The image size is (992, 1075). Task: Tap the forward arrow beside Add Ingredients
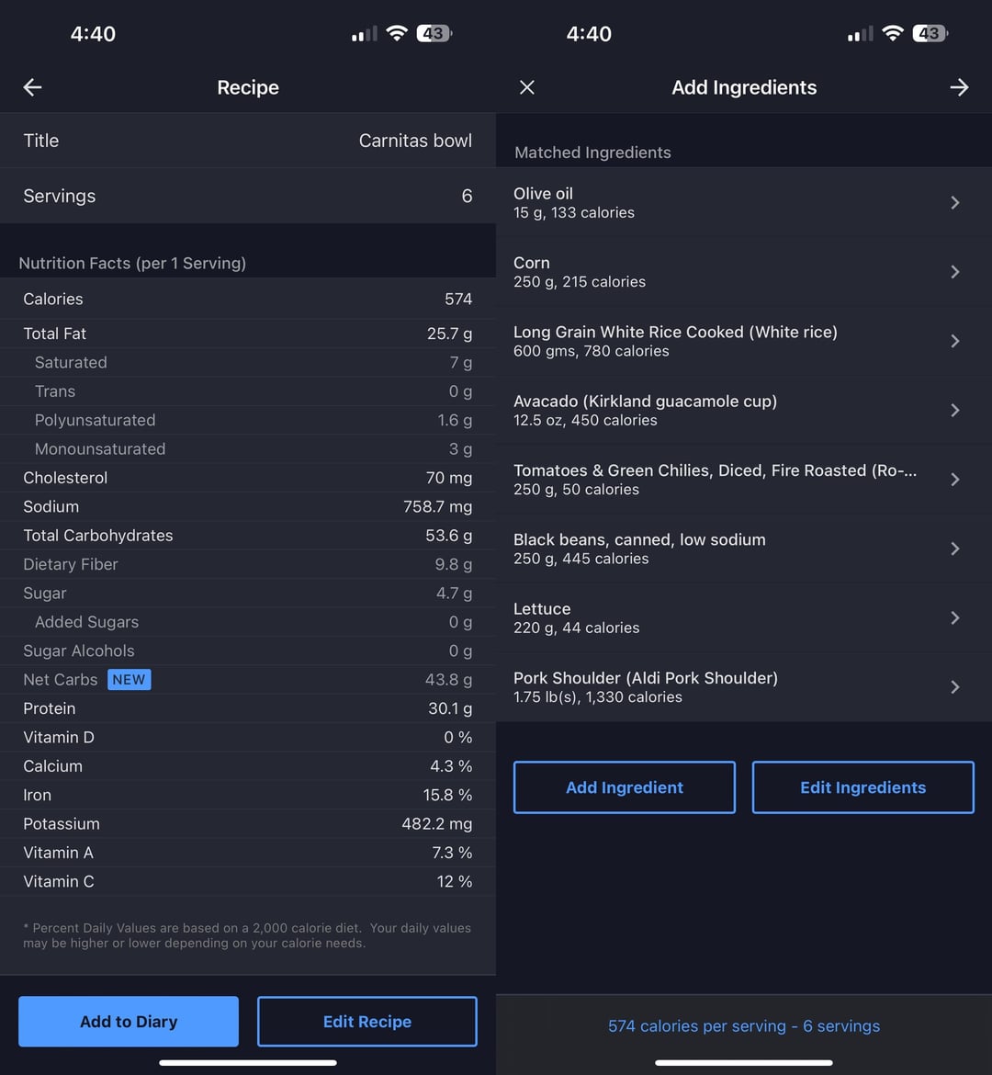click(959, 87)
